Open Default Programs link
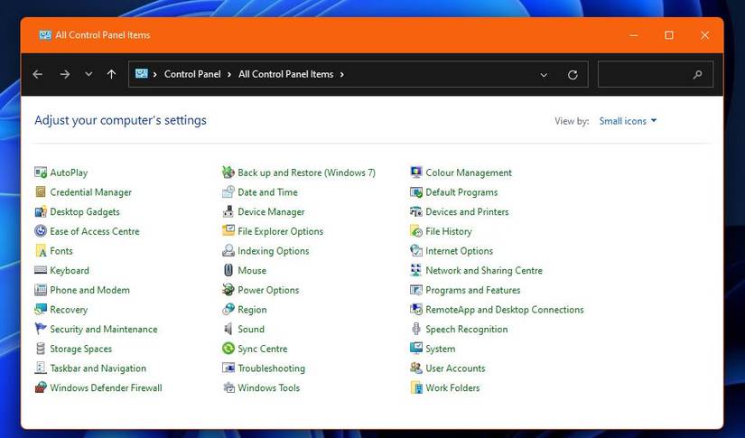This screenshot has height=438, width=745. pos(461,192)
